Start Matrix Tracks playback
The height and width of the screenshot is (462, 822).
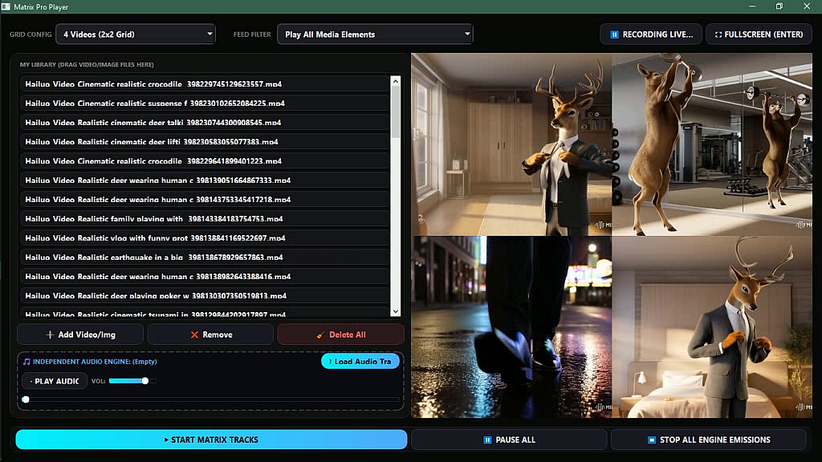point(211,440)
